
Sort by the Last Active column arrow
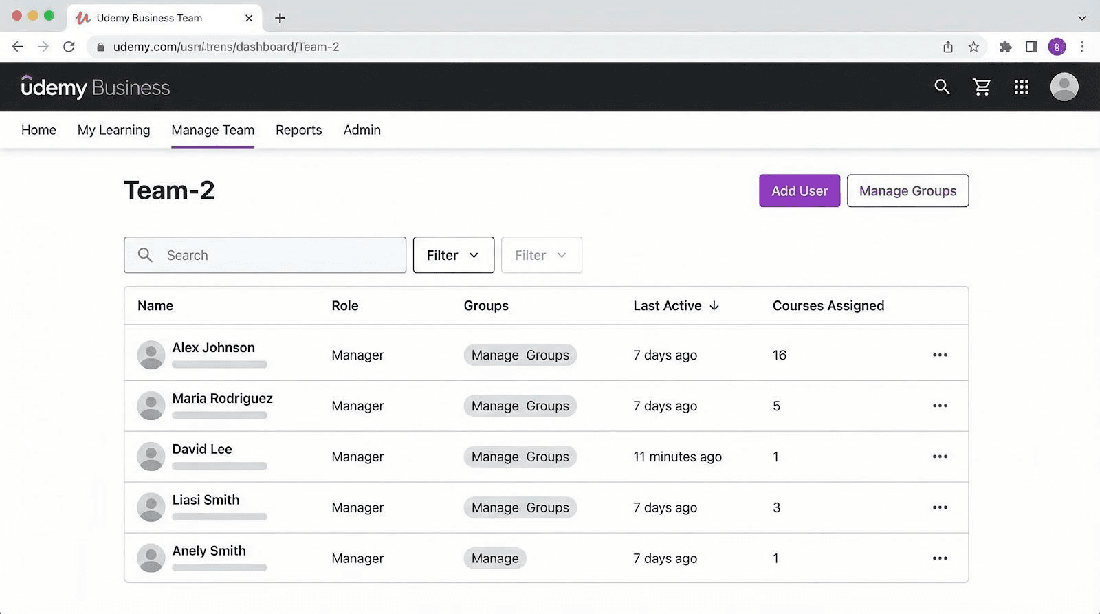714,306
